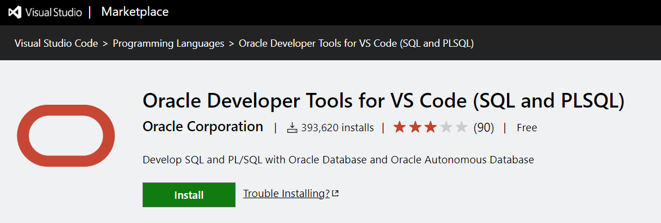Open the Trouble Installing? help link
Viewport: 661px width, 223px height.
click(287, 194)
